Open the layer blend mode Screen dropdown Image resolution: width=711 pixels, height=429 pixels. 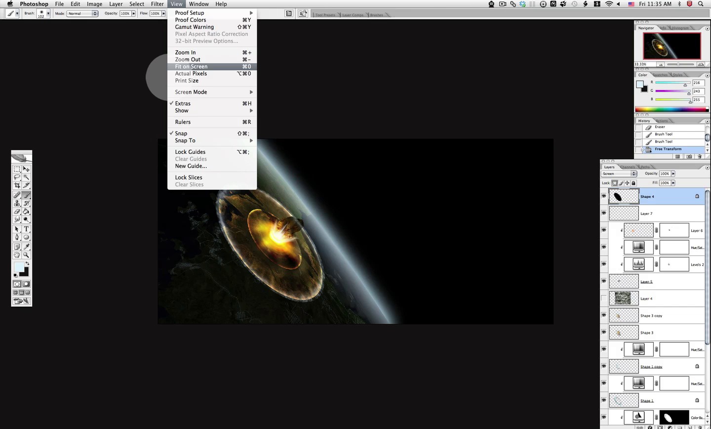pos(619,174)
